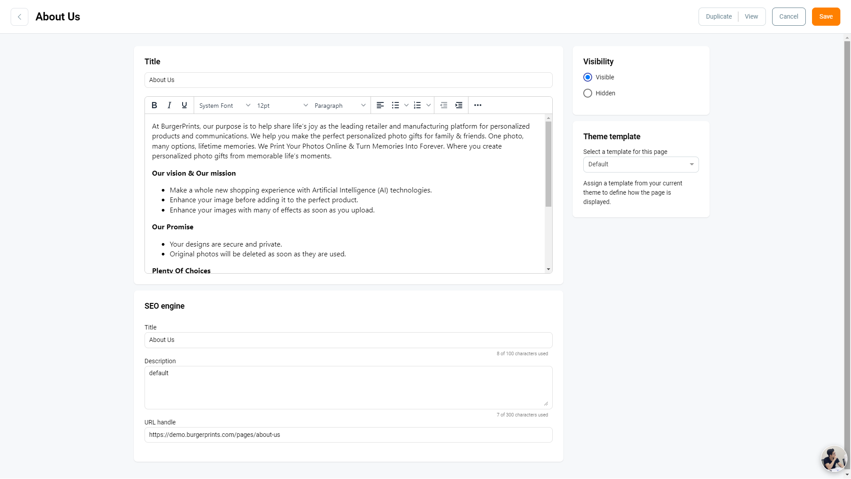Click the more options ellipsis icon
The width and height of the screenshot is (851, 479).
477,105
